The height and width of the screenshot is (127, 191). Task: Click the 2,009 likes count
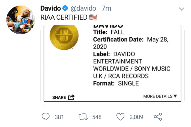click(136, 117)
